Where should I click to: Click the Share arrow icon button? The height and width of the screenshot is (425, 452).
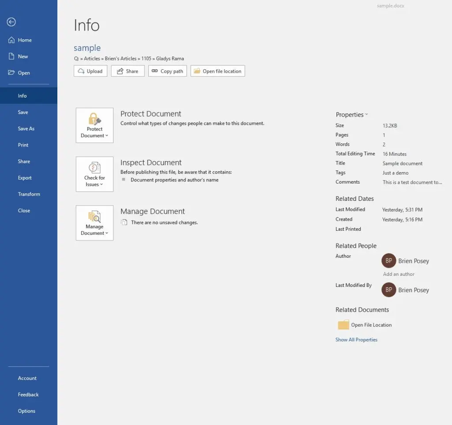tap(120, 71)
